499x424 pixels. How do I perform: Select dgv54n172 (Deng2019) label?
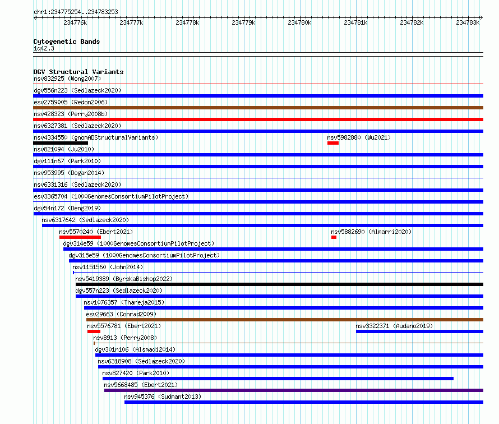click(67, 208)
